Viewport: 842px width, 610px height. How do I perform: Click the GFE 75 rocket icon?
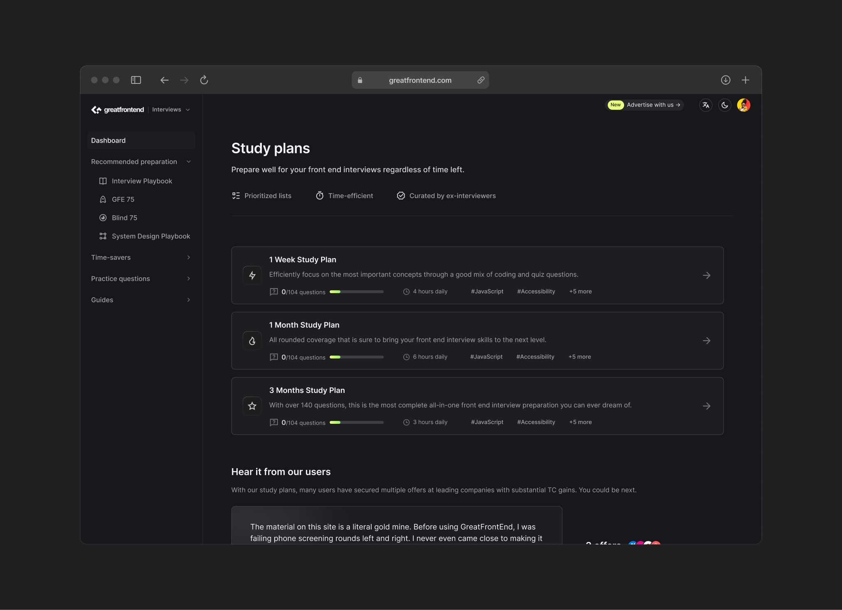[103, 199]
